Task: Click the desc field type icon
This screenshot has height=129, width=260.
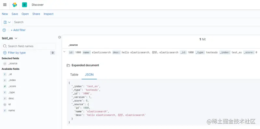Action: (5, 99)
